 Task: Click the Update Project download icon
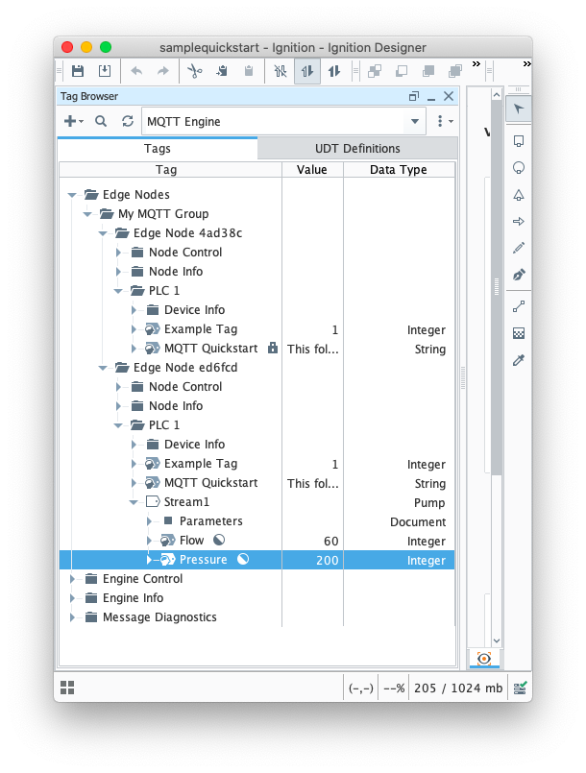(105, 71)
